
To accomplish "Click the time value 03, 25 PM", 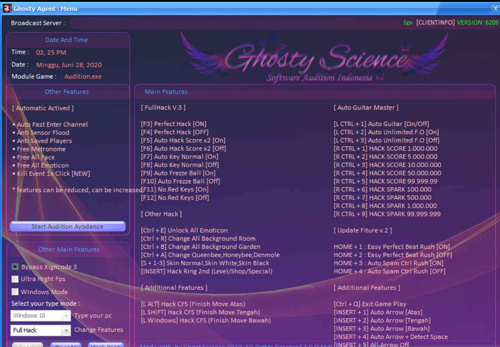I will coord(51,52).
